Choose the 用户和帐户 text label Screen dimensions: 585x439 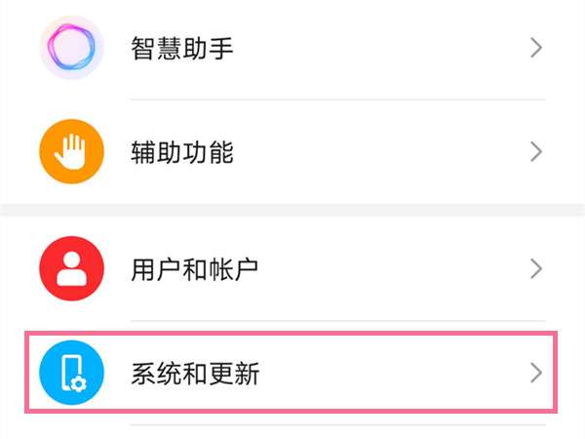(x=195, y=269)
